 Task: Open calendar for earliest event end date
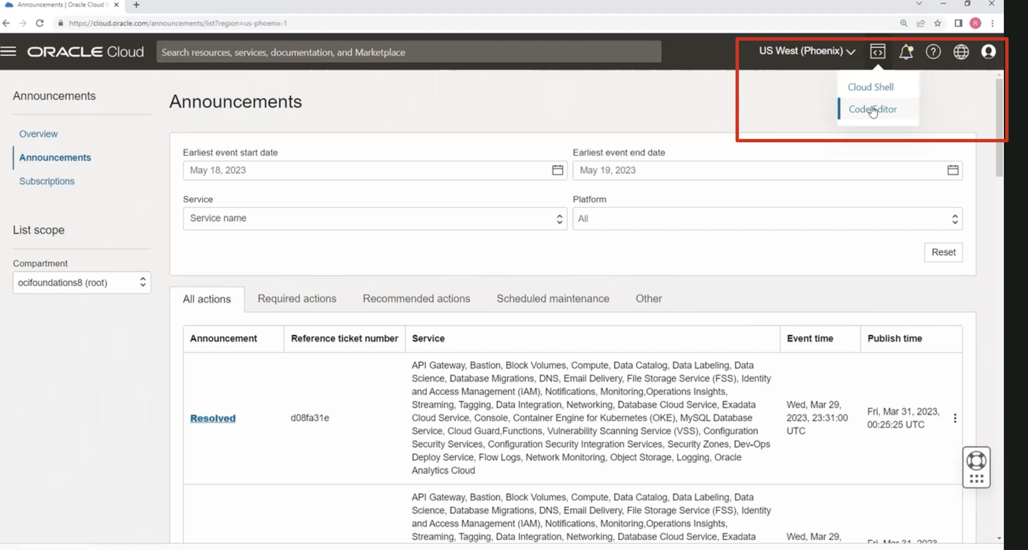953,170
